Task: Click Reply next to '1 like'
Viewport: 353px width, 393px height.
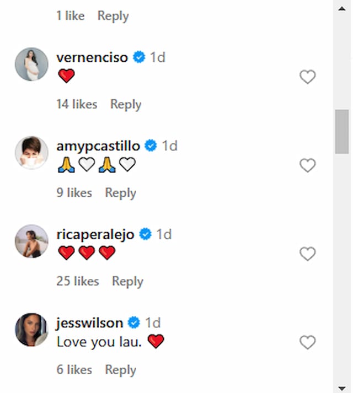Action: pyautogui.click(x=113, y=16)
